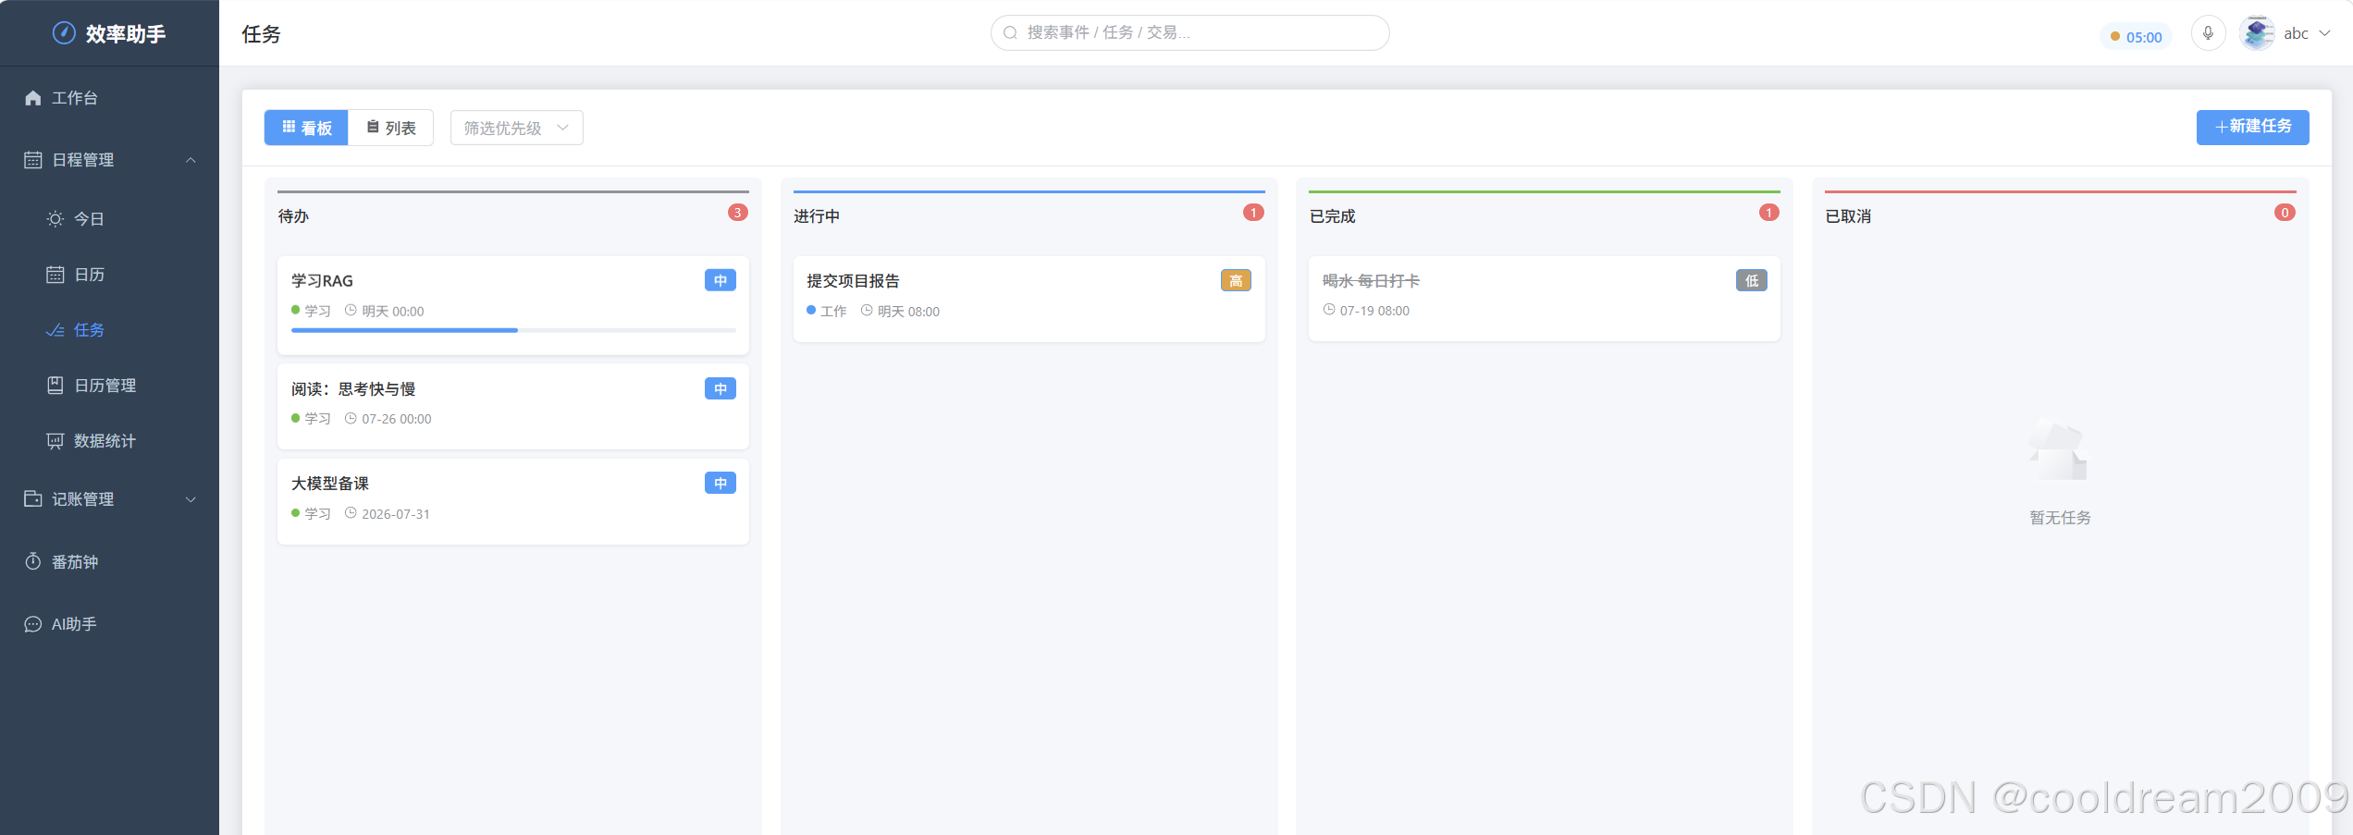Open the 提交项目报告 task card
Image resolution: width=2353 pixels, height=835 pixels.
[1029, 299]
